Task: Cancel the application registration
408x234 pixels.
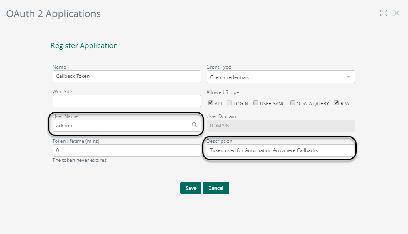Action: click(216, 188)
